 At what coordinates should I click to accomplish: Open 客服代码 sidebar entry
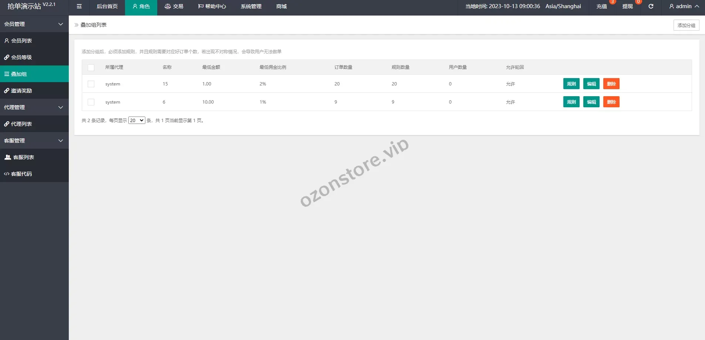(x=21, y=174)
